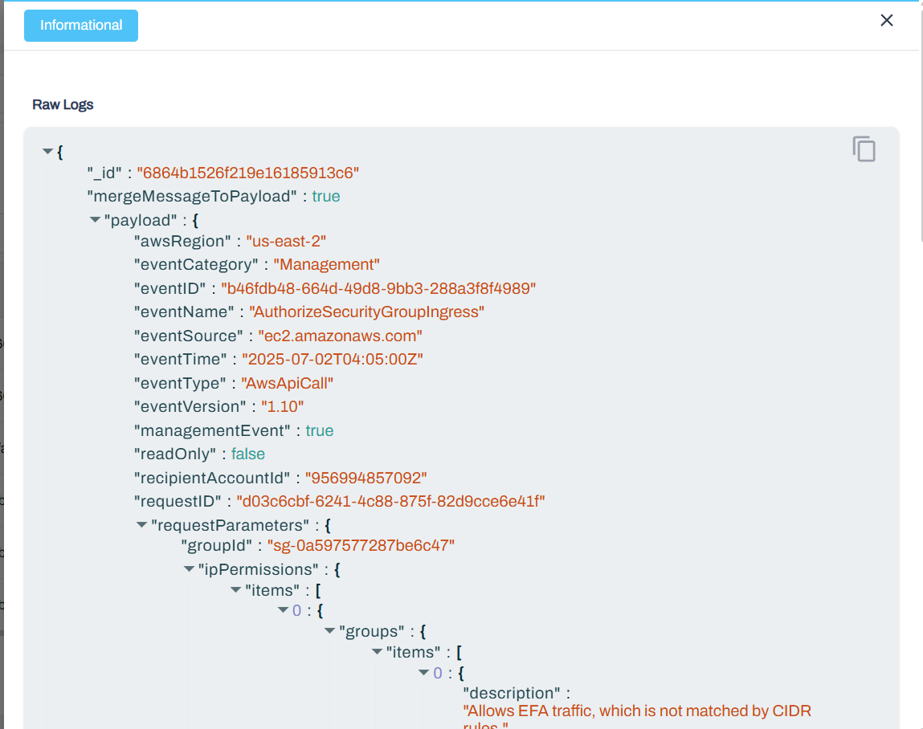The height and width of the screenshot is (729, 923).
Task: Select eventVersion 1.10 value
Action: [x=283, y=406]
